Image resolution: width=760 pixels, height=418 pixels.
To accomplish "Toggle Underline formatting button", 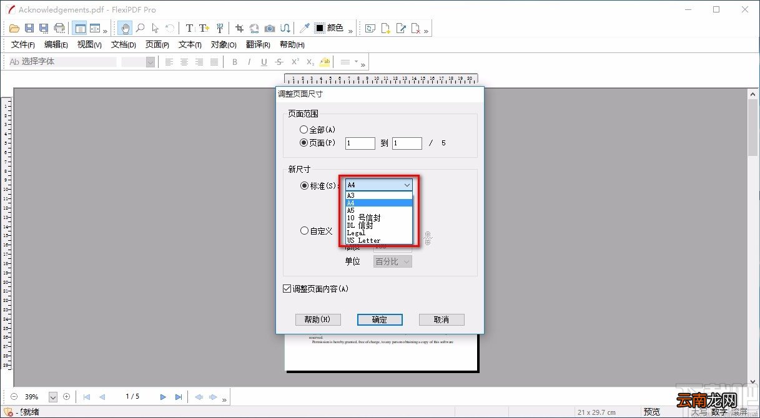I will (x=264, y=62).
